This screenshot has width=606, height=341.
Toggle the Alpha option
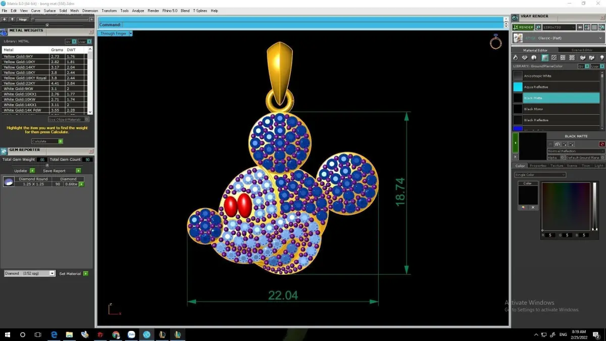(x=556, y=158)
